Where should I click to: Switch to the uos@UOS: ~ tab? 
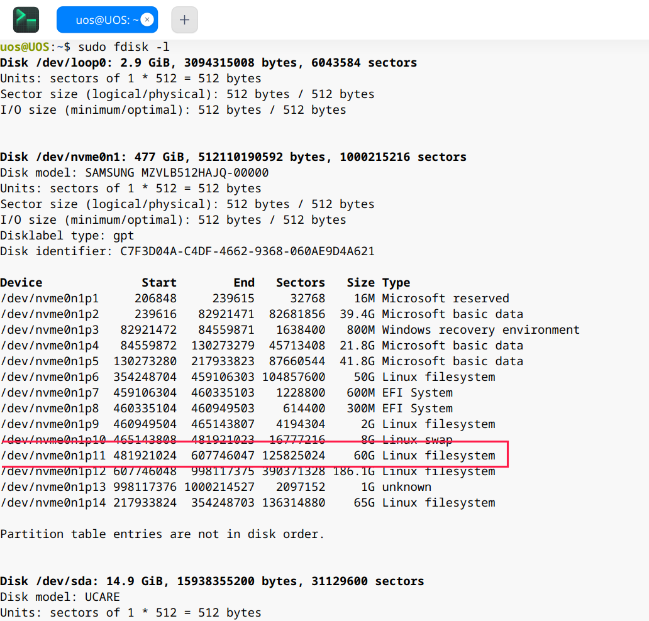coord(107,19)
